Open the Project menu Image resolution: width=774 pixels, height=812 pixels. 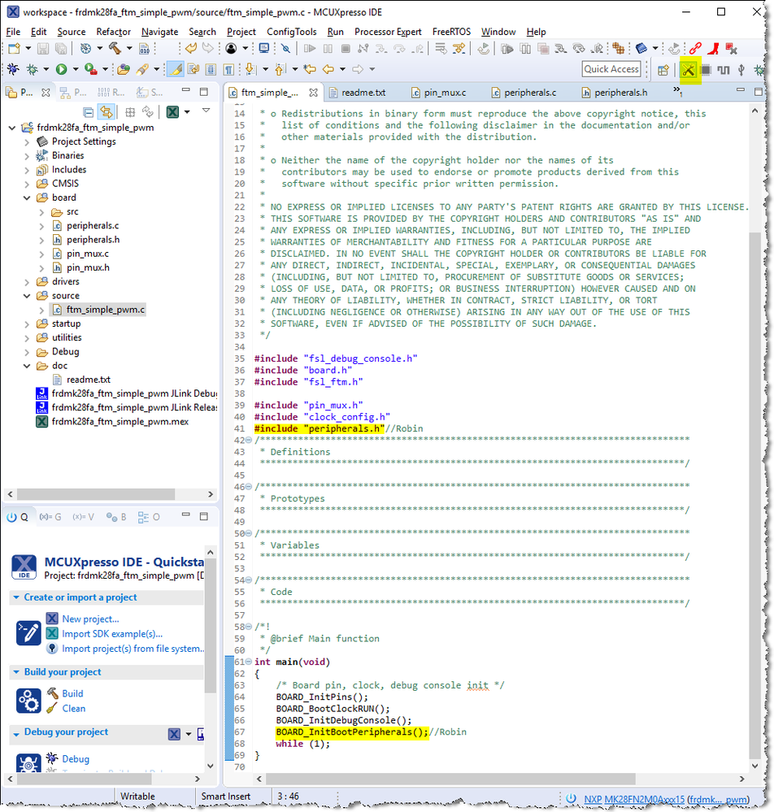click(241, 32)
